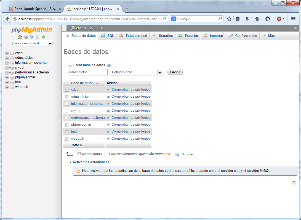
Task: Click the SQL documentation icon in sidebar
Action: 38,37
